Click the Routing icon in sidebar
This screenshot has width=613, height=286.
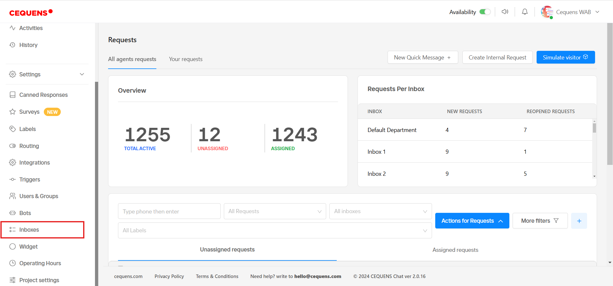12,146
